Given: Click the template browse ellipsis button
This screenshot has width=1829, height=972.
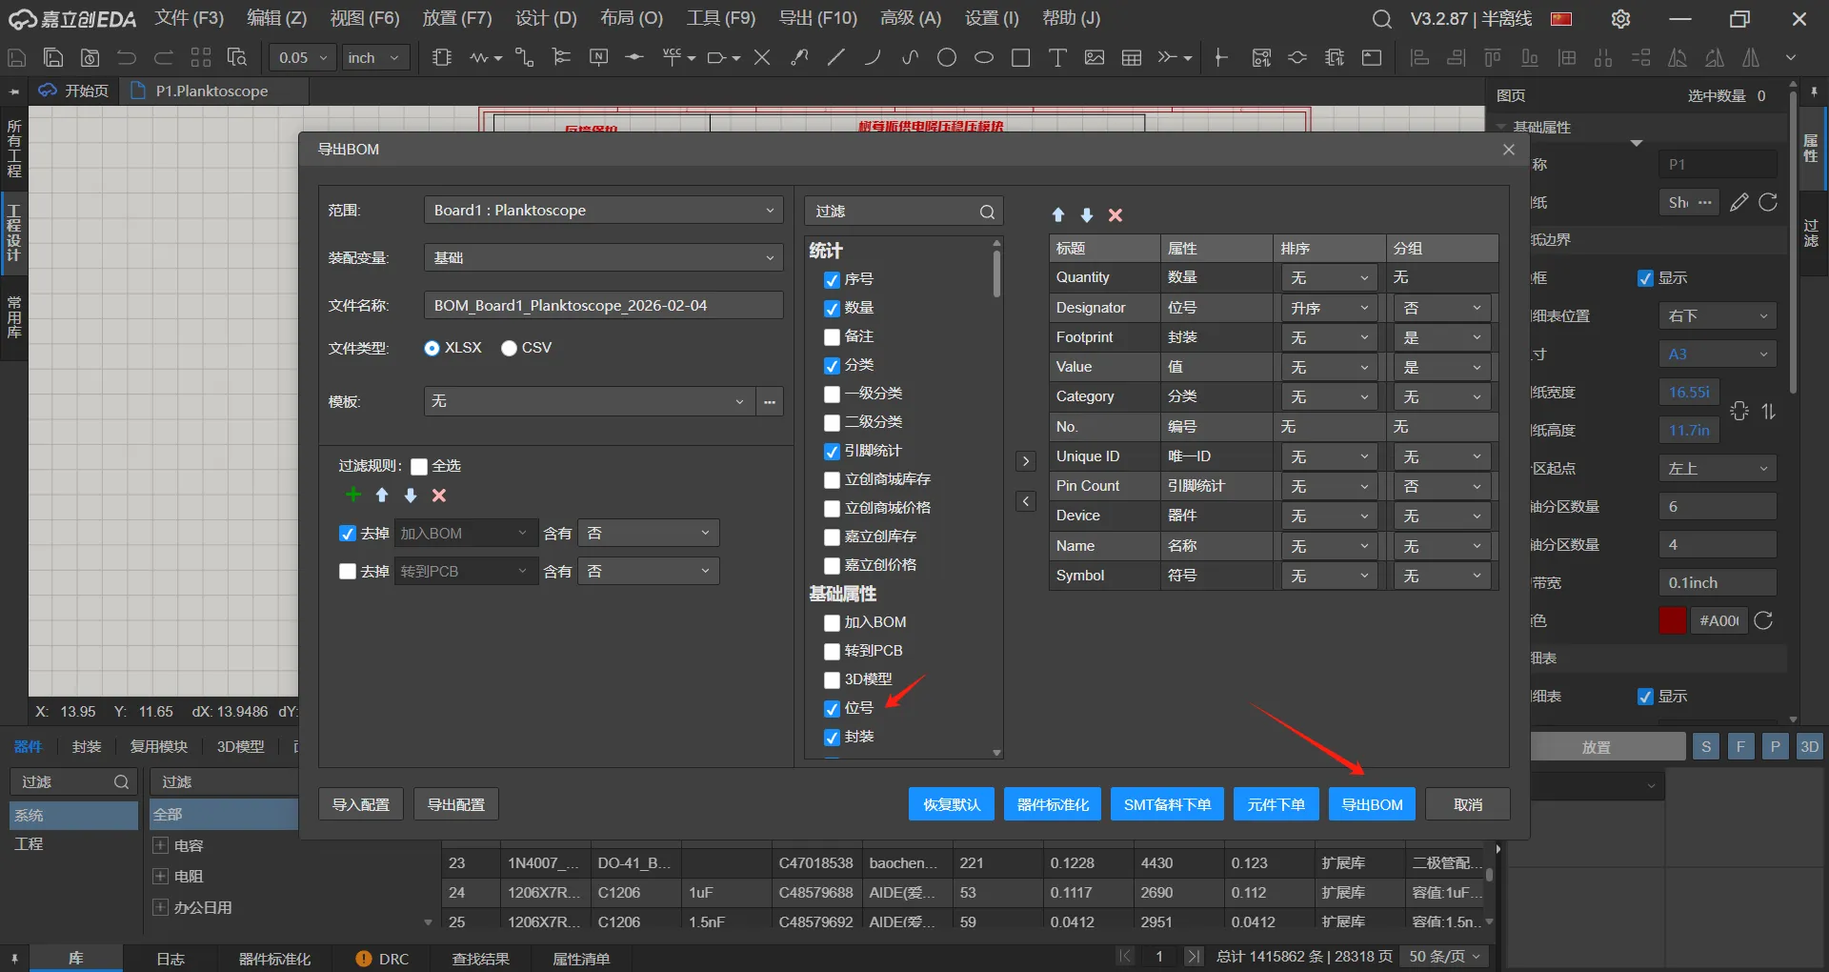Looking at the screenshot, I should tap(770, 402).
